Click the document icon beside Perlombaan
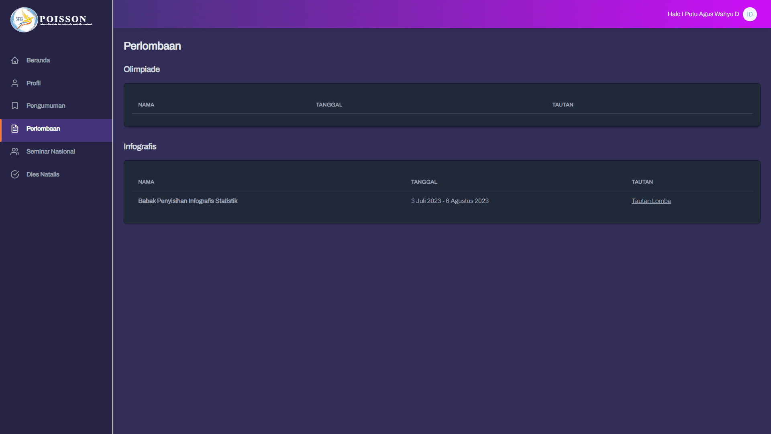Viewport: 771px width, 434px height. pyautogui.click(x=15, y=129)
